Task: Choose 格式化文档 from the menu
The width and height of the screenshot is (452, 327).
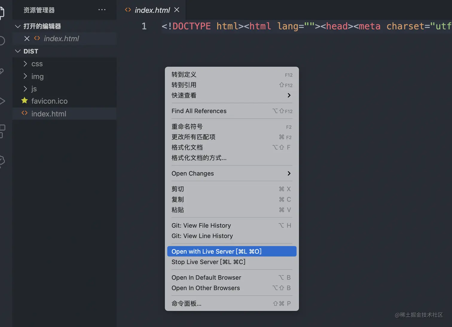Action: [232, 148]
